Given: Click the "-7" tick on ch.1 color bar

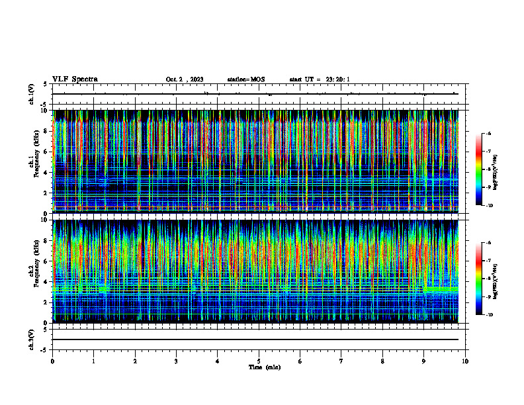Looking at the screenshot, I should tap(488, 152).
